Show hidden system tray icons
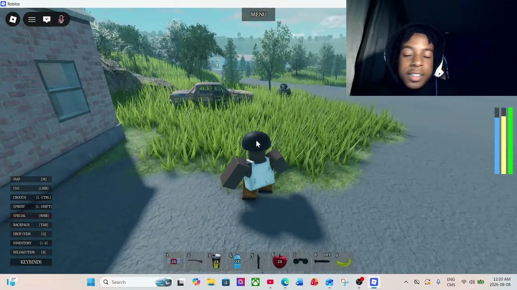The width and height of the screenshot is (517, 290). [x=406, y=282]
